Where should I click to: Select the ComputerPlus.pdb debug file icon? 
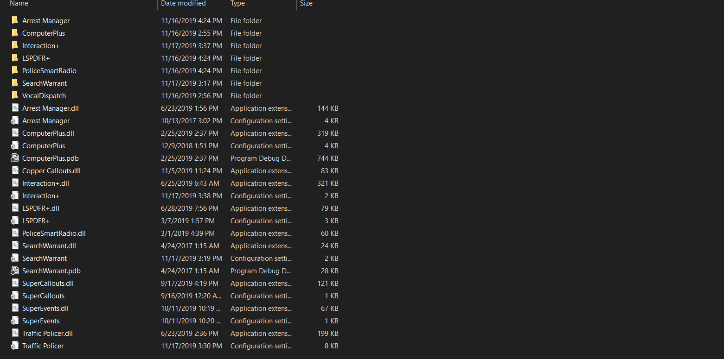15,158
